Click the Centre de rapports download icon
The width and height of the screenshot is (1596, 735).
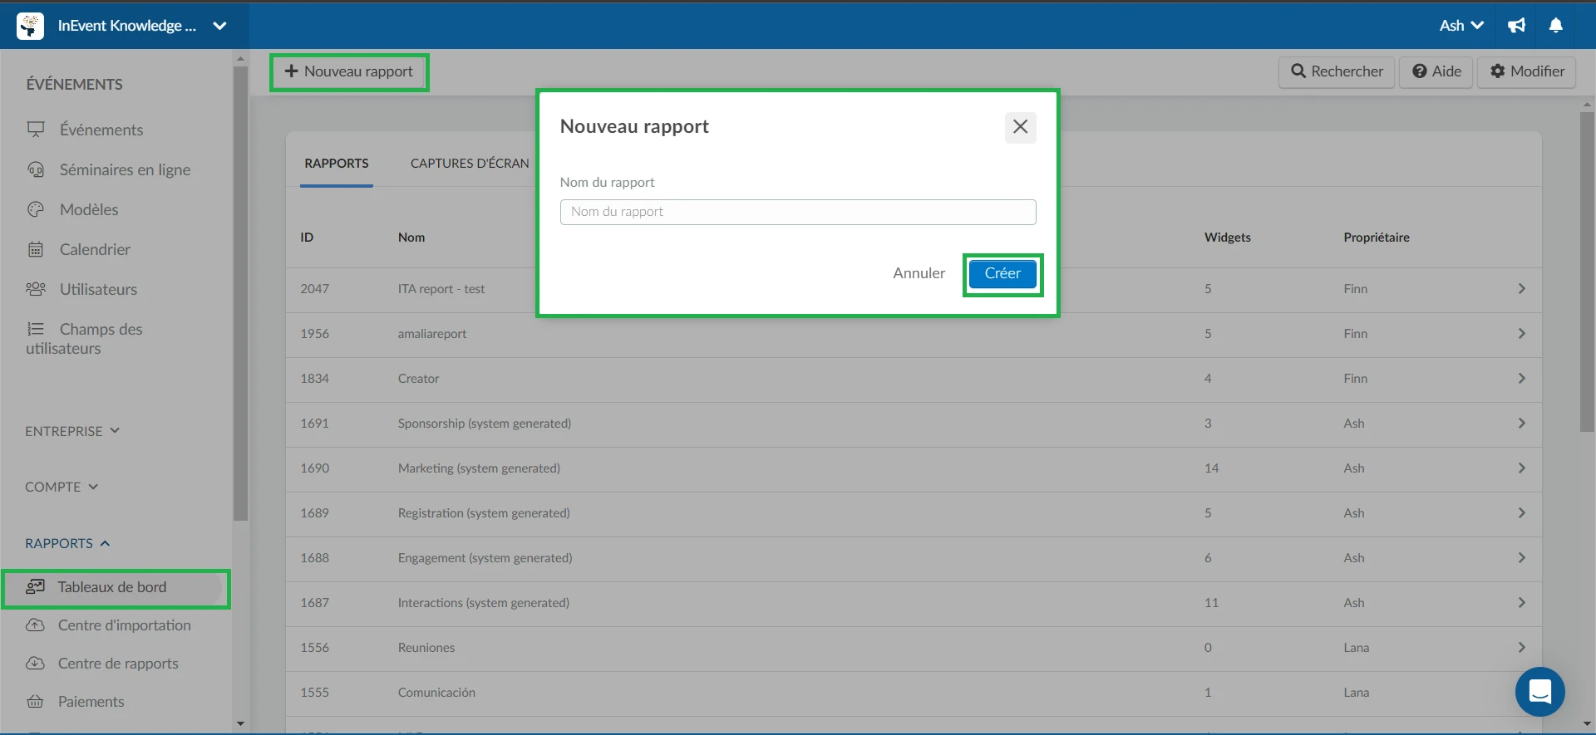[x=35, y=664]
